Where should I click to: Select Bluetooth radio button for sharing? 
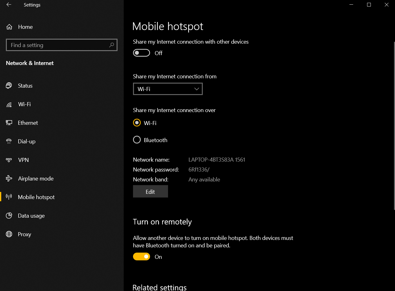(x=137, y=140)
